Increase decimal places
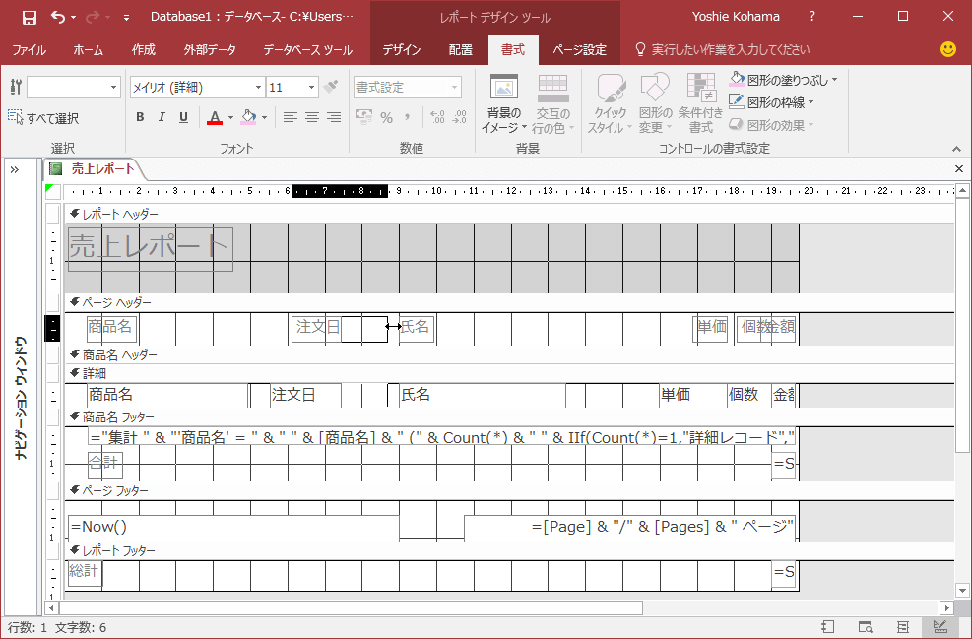 [437, 117]
